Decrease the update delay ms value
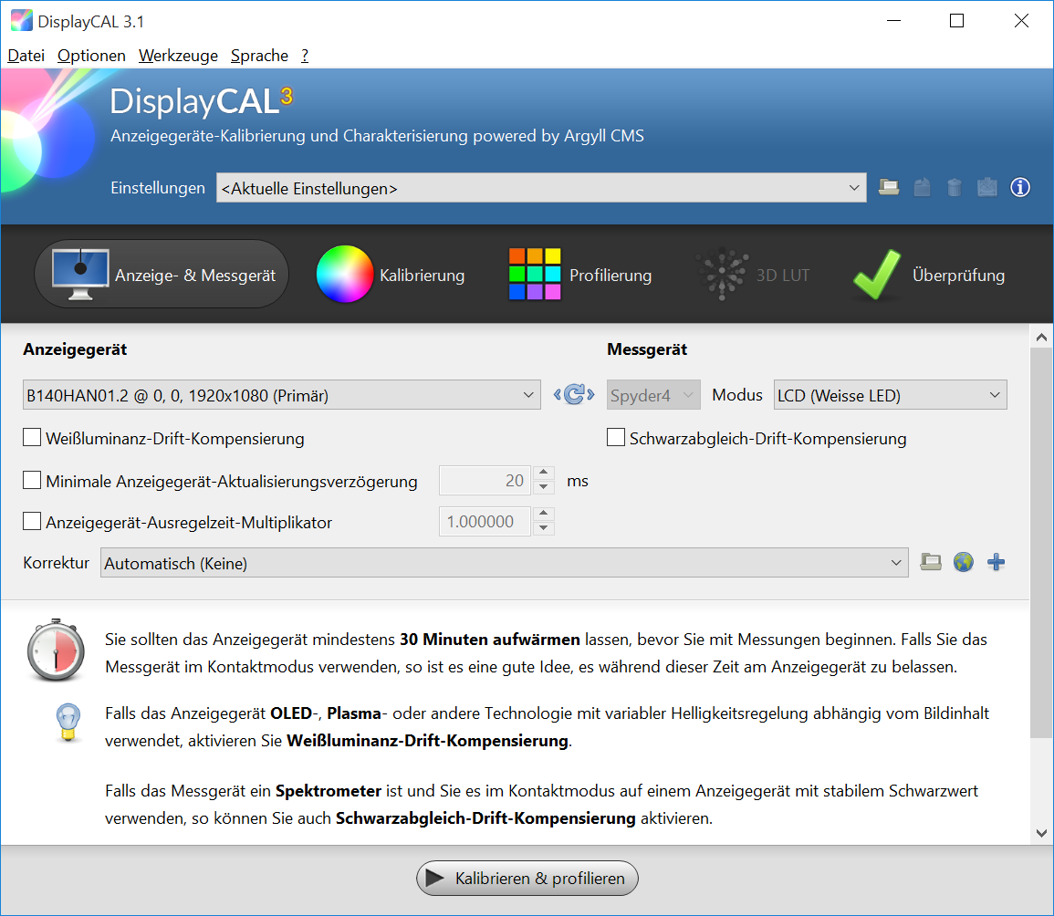The width and height of the screenshot is (1054, 916). [x=543, y=487]
